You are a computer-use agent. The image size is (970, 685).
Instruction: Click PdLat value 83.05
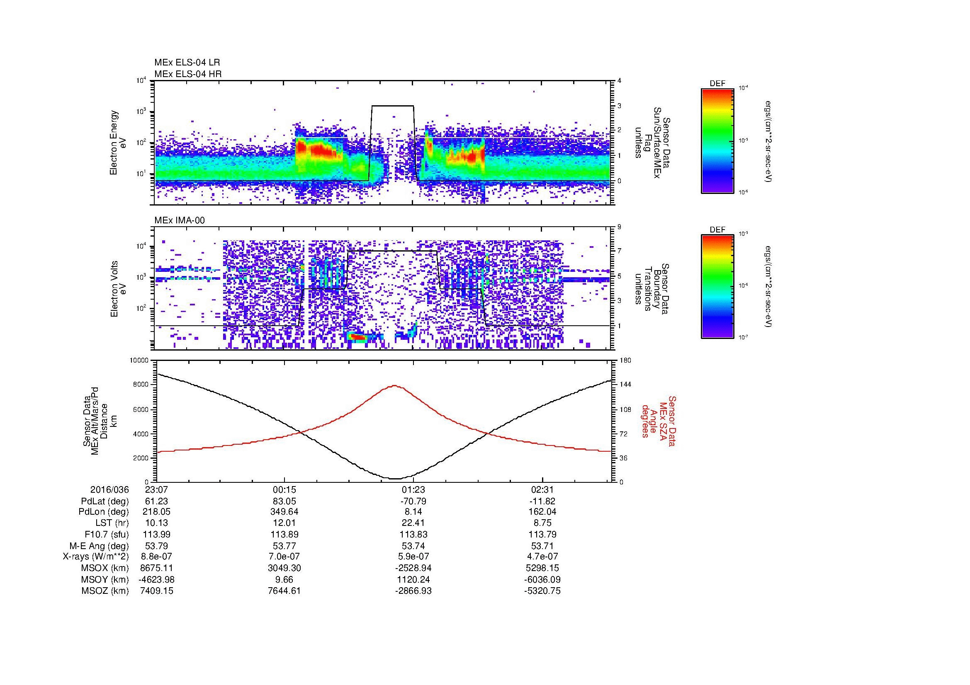pos(285,501)
